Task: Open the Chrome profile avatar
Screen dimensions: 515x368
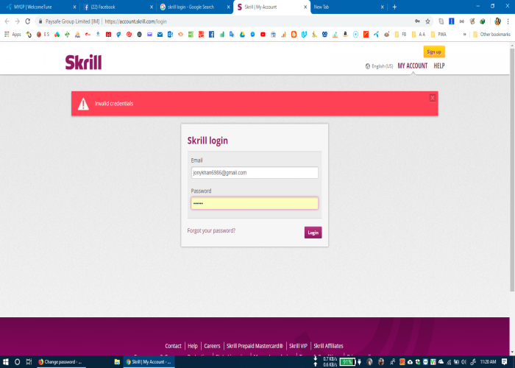Action: click(x=497, y=21)
